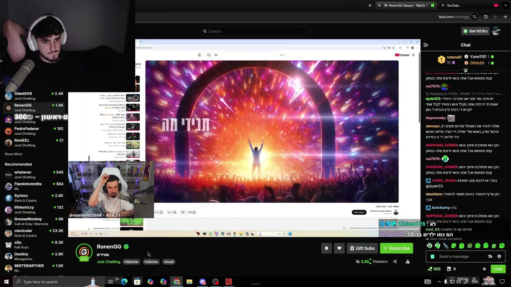Open IdanHaim's profile from chat

point(434,194)
